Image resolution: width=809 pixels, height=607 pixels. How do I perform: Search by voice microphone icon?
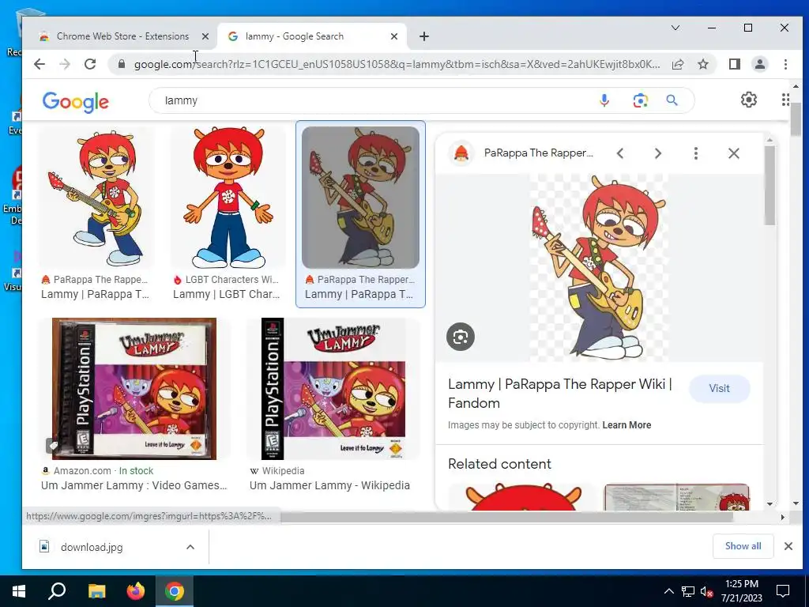604,100
